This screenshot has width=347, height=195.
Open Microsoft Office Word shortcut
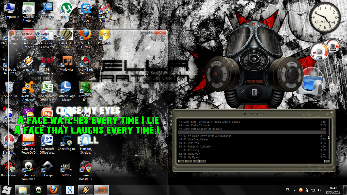click(x=48, y=144)
